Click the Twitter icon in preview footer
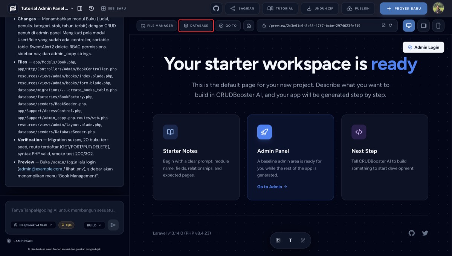This screenshot has width=452, height=256. tap(425, 233)
